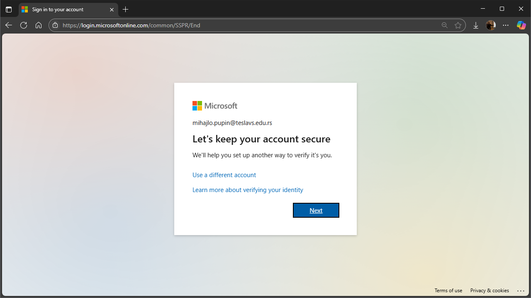The height and width of the screenshot is (298, 531).
Task: Maximize the browser window
Action: (x=502, y=9)
